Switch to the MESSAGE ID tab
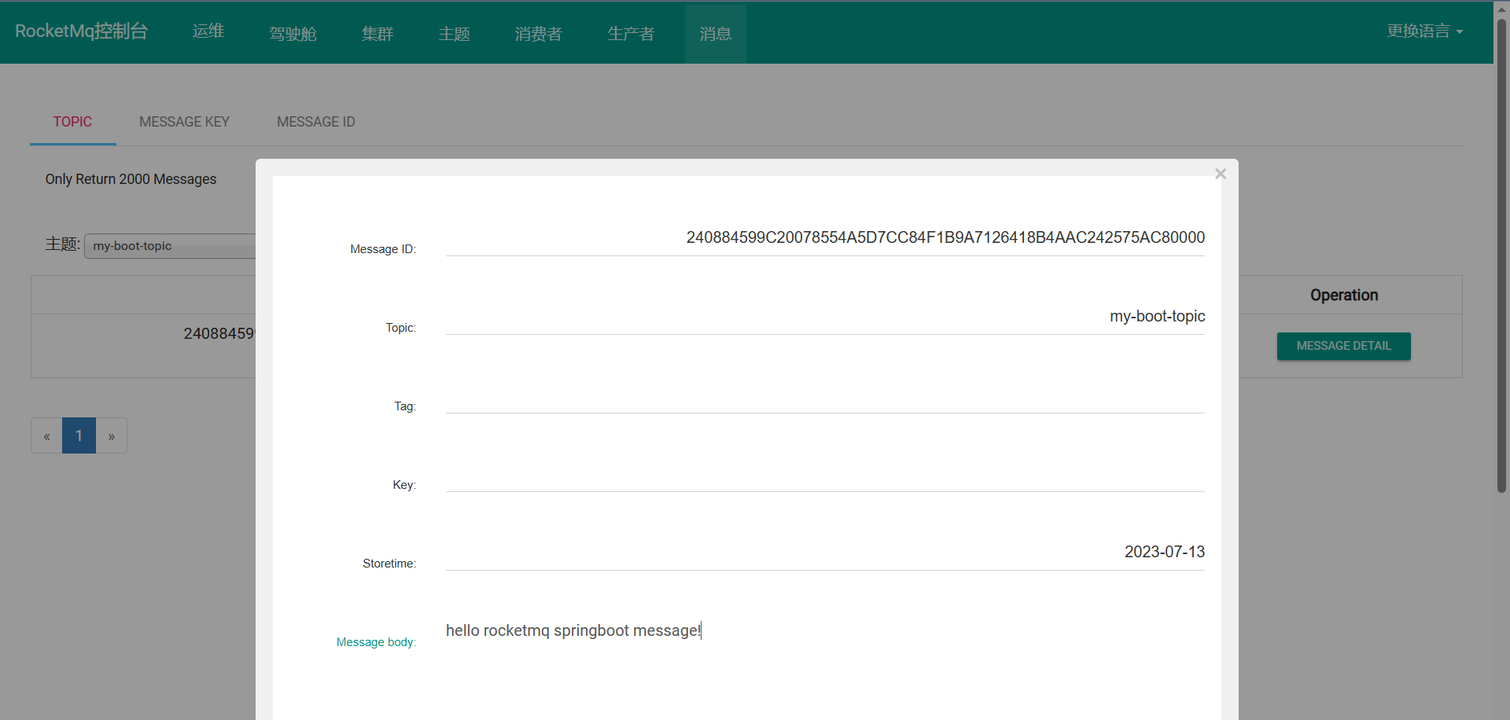The width and height of the screenshot is (1510, 720). click(x=316, y=122)
